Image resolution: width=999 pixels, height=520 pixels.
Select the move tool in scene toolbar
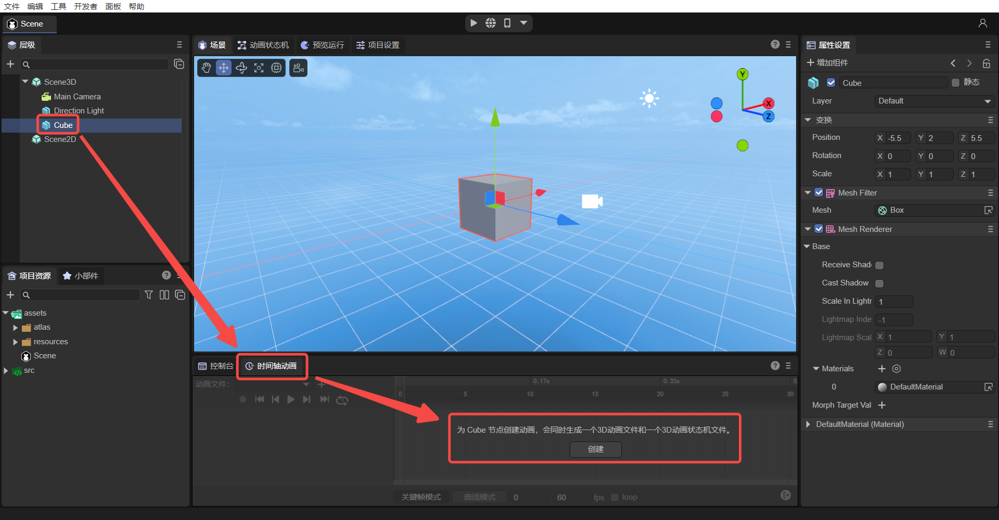tap(224, 68)
